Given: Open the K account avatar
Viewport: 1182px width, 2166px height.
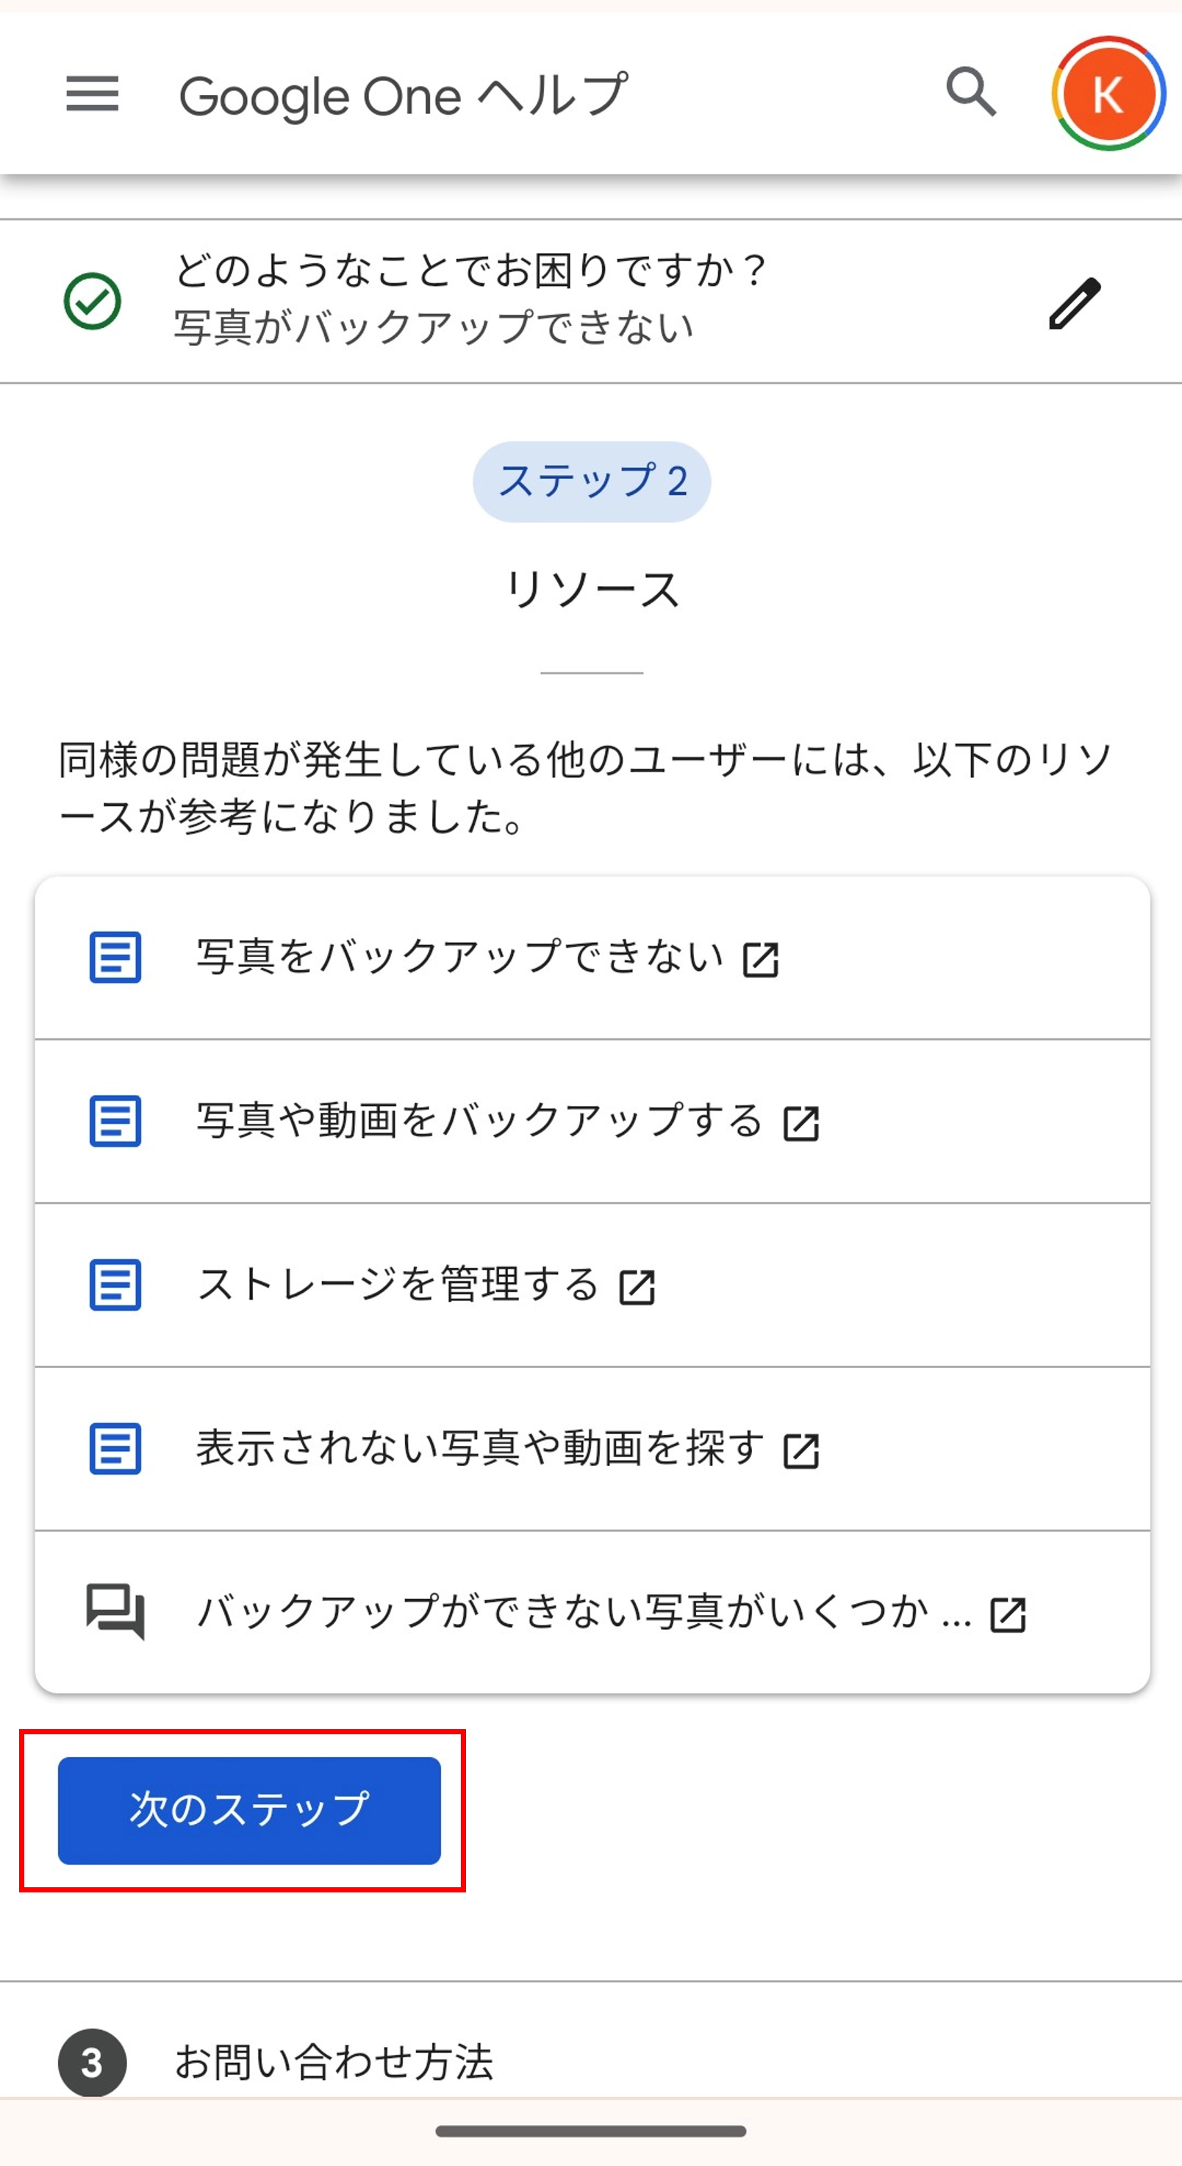Looking at the screenshot, I should point(1107,94).
